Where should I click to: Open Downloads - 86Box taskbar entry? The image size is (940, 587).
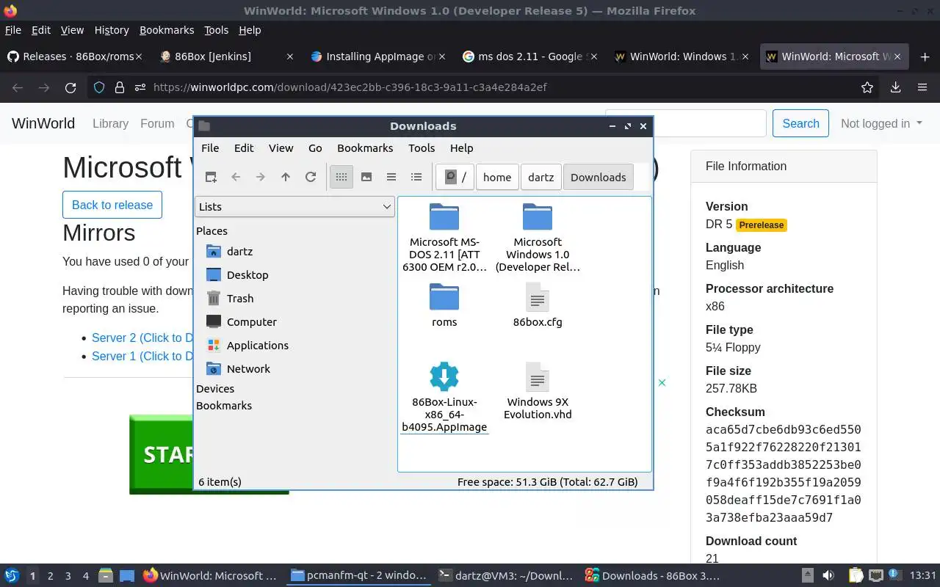click(x=652, y=576)
